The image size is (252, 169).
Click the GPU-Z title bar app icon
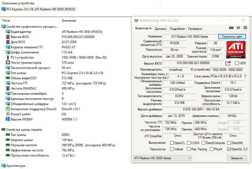(x=136, y=20)
